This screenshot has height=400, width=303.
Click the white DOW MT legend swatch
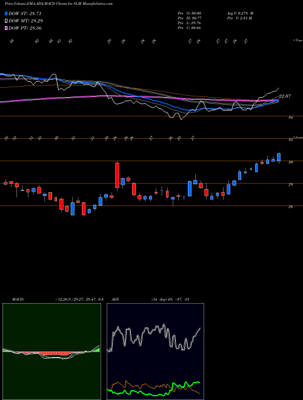(7, 21)
